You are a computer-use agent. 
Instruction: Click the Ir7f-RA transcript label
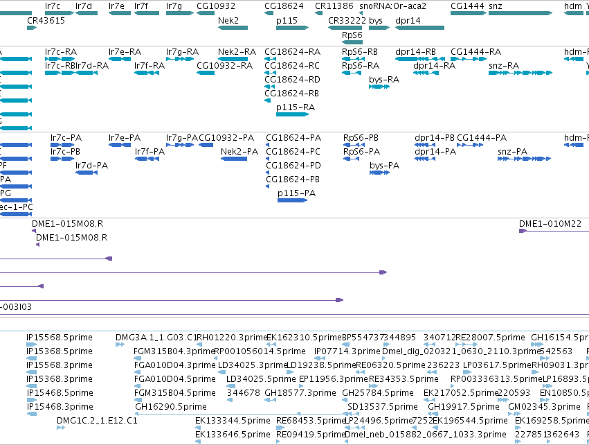click(149, 65)
